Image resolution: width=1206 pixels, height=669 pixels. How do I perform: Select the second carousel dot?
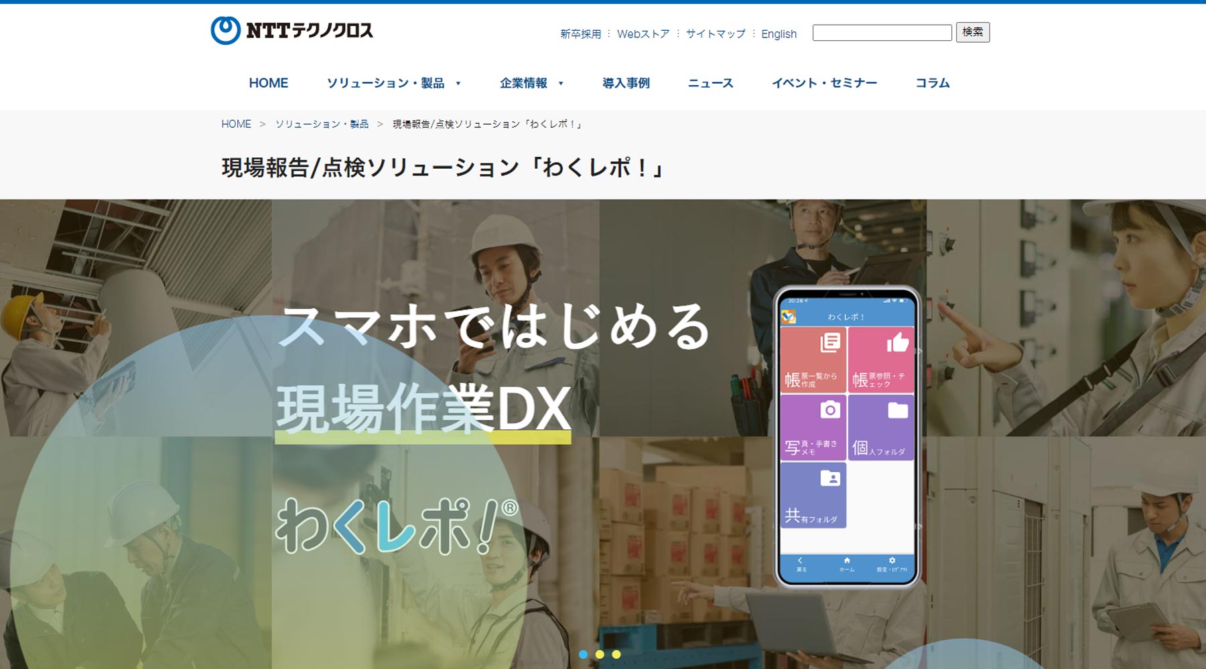pos(600,654)
